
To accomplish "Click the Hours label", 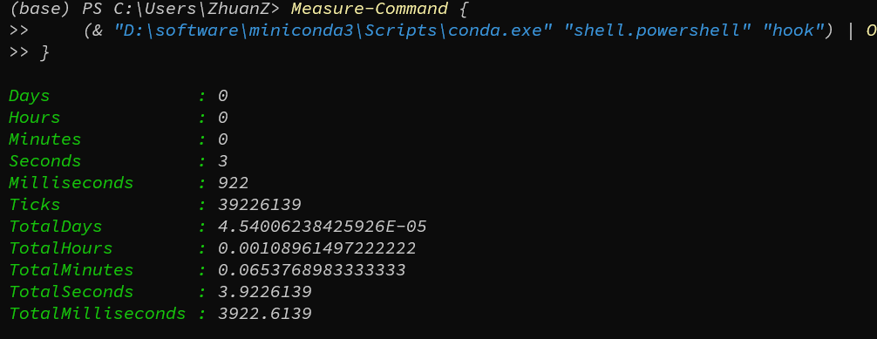I will pyautogui.click(x=34, y=118).
